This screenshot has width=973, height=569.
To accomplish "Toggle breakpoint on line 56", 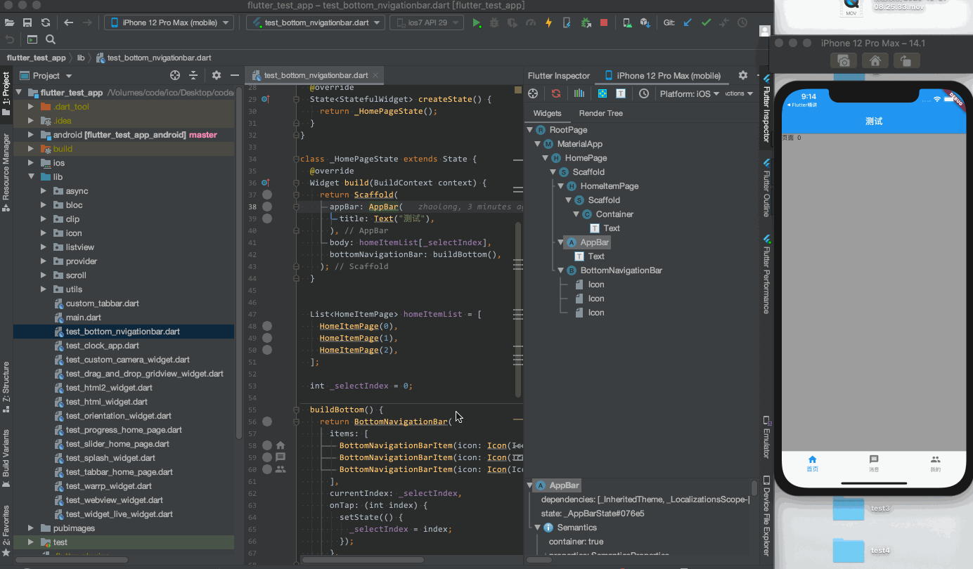I will [x=267, y=421].
